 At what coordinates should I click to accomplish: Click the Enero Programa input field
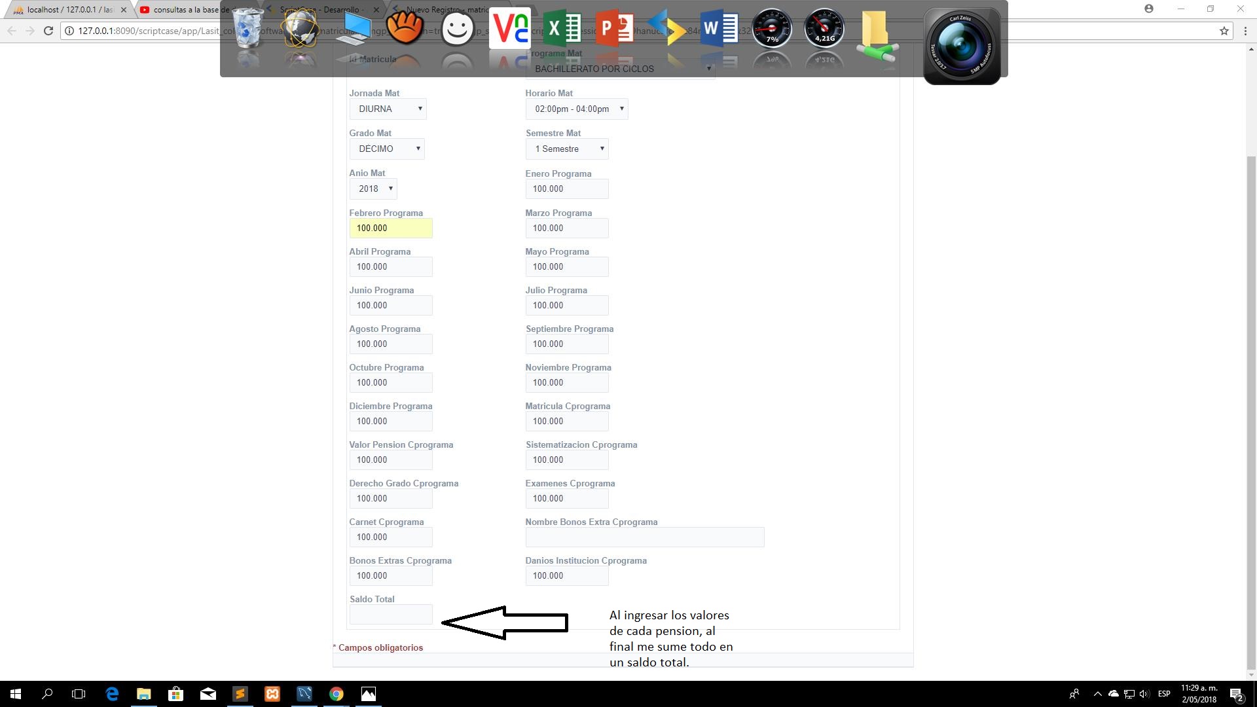[x=567, y=189]
